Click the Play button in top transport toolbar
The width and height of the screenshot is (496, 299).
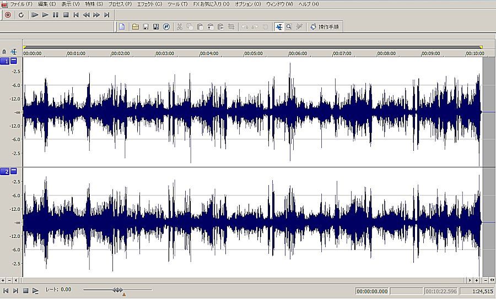[x=45, y=15]
